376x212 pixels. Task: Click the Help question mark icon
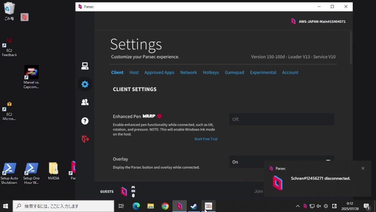click(x=85, y=121)
